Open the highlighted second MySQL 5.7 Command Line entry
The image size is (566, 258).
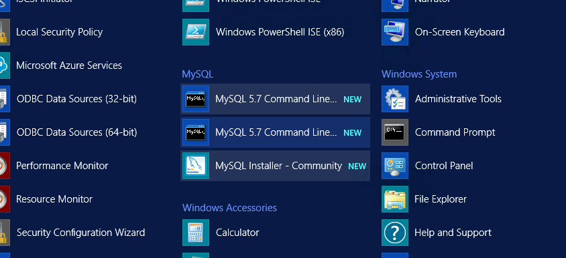(x=275, y=132)
